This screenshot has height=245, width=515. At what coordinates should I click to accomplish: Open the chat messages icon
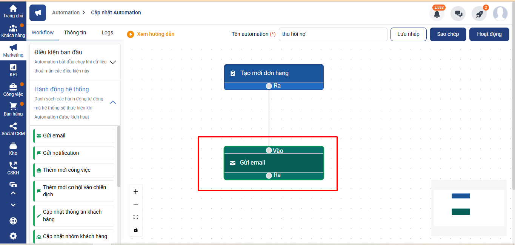coord(458,14)
